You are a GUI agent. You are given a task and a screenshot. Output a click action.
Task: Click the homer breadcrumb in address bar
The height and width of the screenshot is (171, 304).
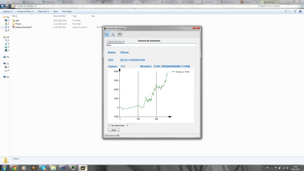coord(20,6)
